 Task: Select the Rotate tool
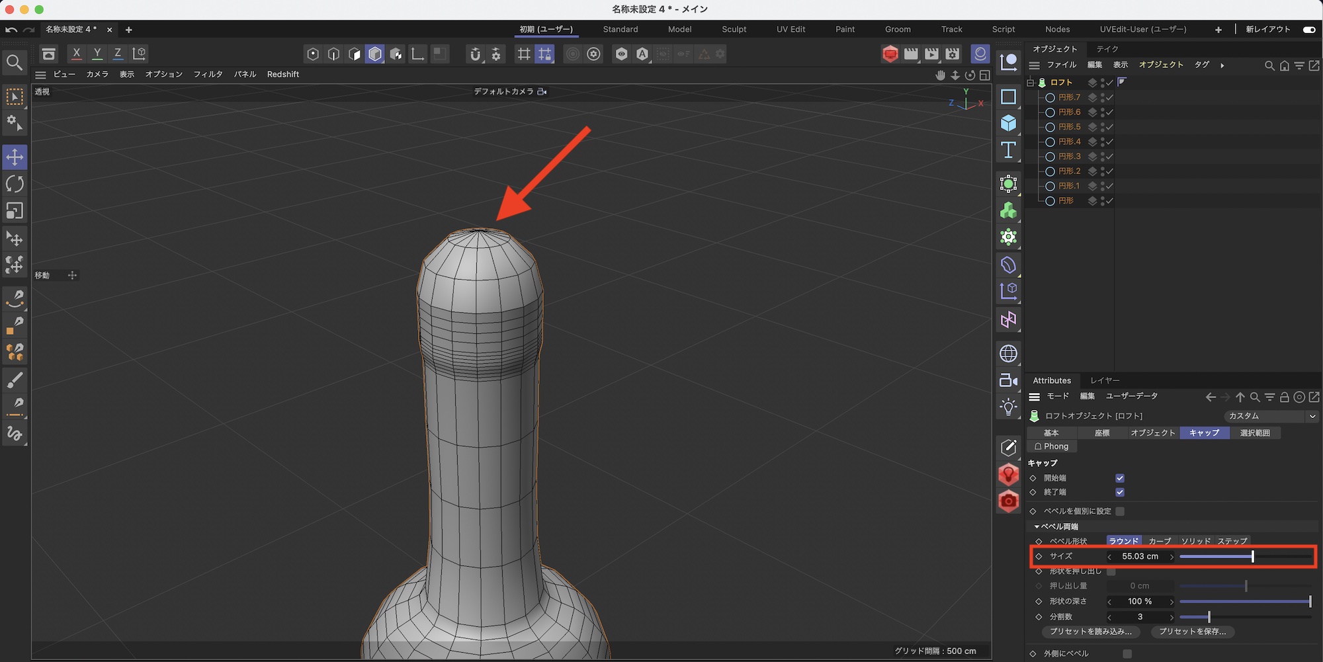point(15,184)
